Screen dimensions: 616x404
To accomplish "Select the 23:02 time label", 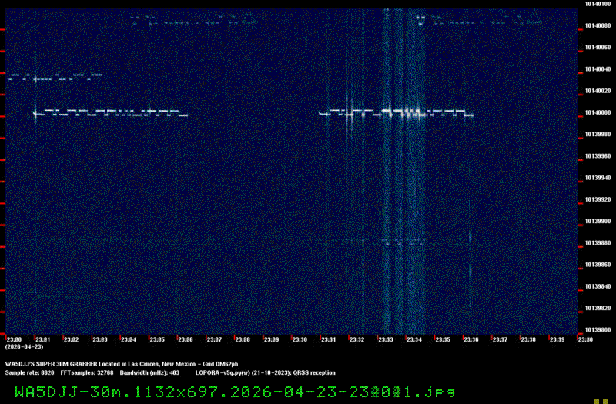I will [x=71, y=339].
